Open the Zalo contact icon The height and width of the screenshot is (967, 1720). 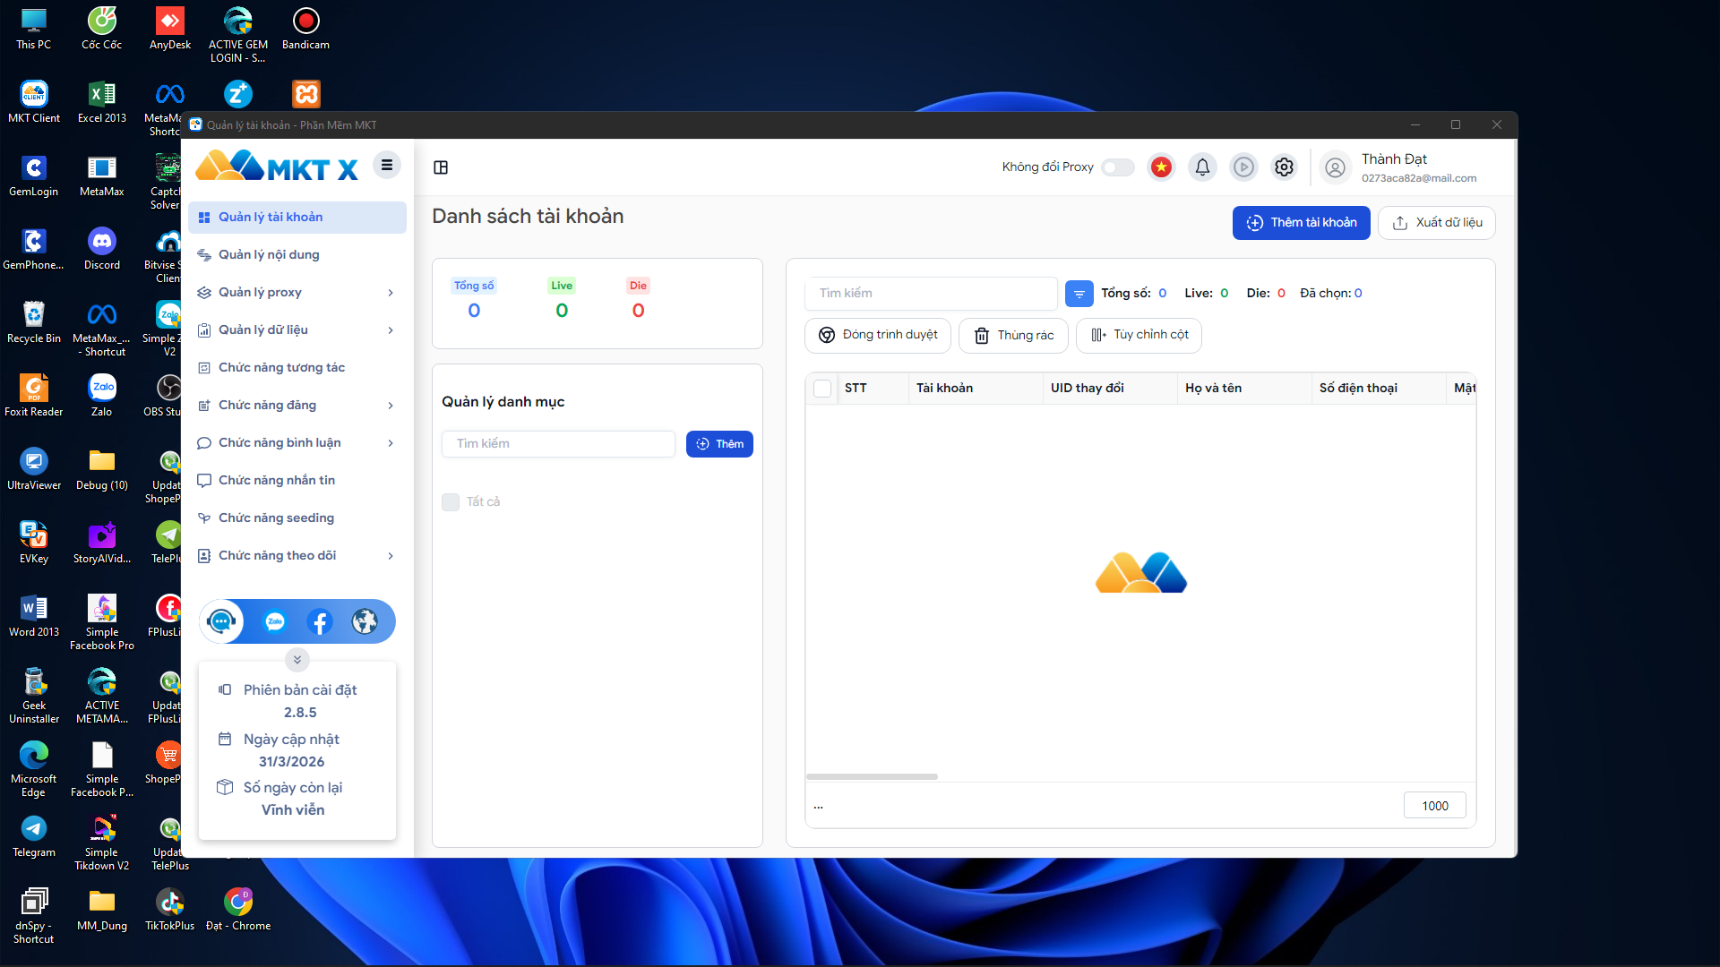click(x=275, y=621)
